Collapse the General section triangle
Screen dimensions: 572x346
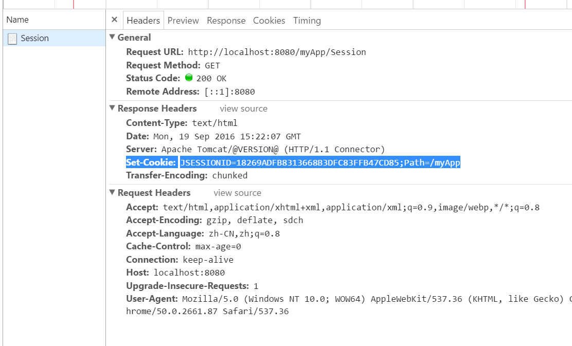tap(112, 37)
